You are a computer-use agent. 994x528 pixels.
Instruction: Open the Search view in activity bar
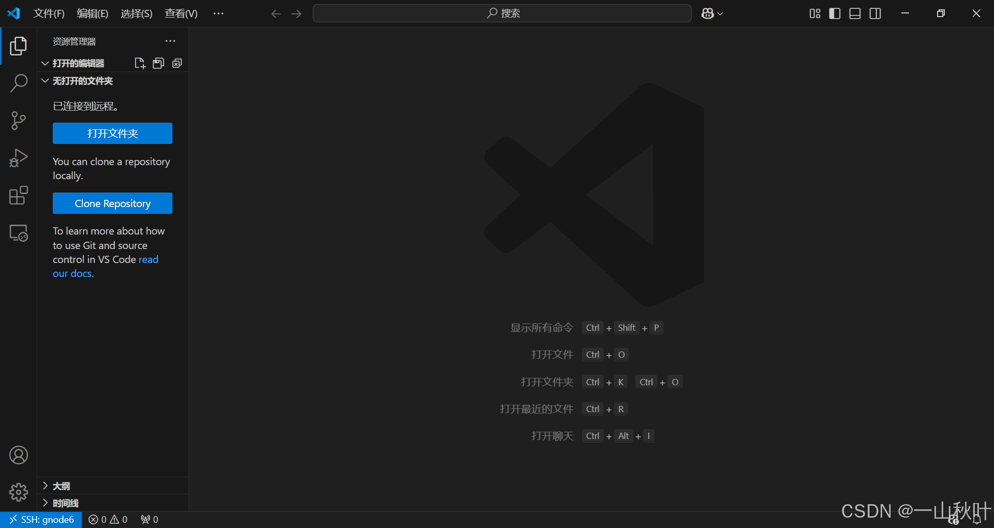point(19,83)
